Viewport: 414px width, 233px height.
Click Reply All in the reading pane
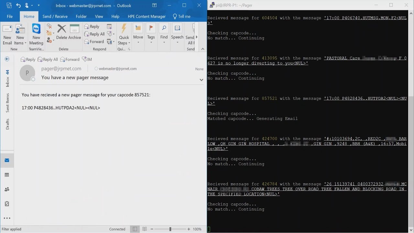[x=48, y=60]
